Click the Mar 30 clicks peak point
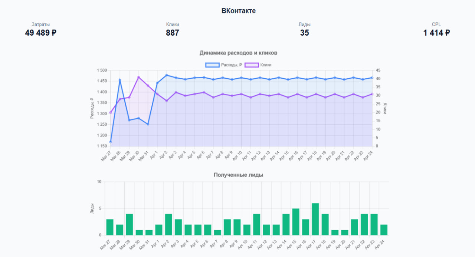Screen dimensions: 475x257 [x=138, y=77]
